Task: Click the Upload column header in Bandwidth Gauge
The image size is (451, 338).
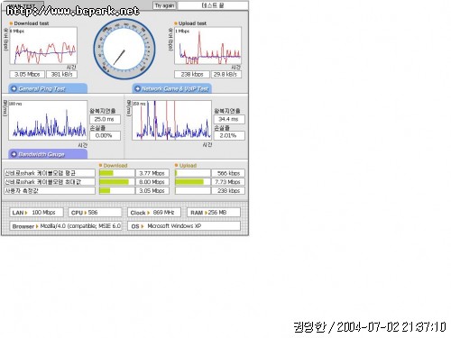Action: pos(188,166)
